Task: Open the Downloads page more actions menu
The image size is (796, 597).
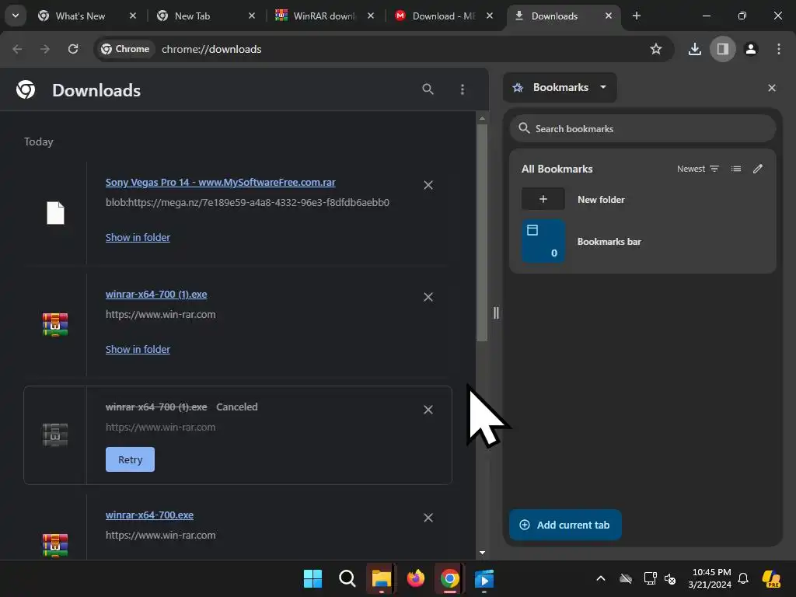Action: (462, 89)
